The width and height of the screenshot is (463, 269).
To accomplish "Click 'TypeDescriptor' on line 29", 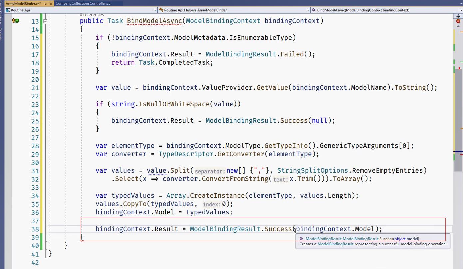I will [186, 154].
